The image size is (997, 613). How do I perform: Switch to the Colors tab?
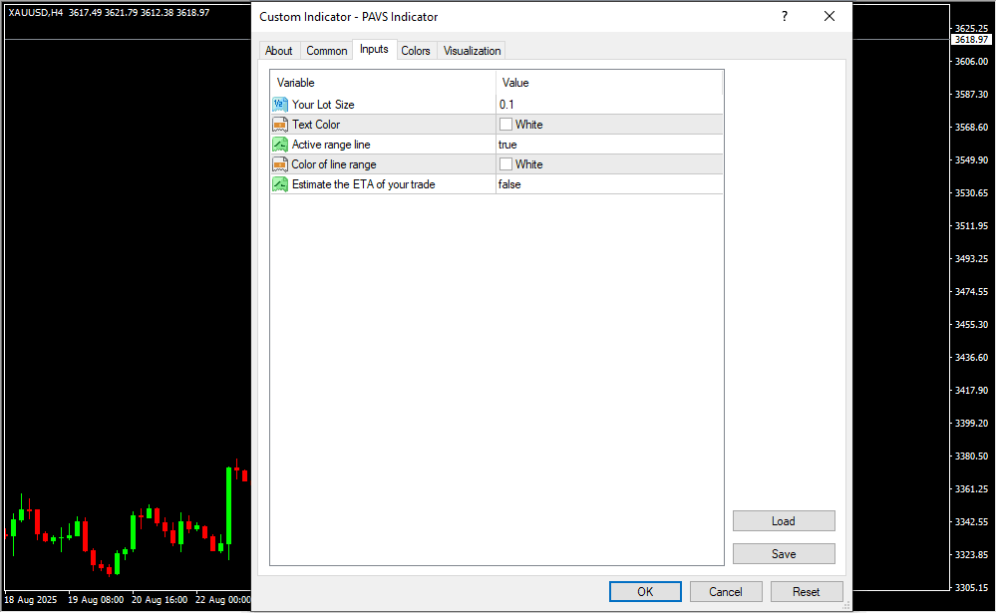416,51
